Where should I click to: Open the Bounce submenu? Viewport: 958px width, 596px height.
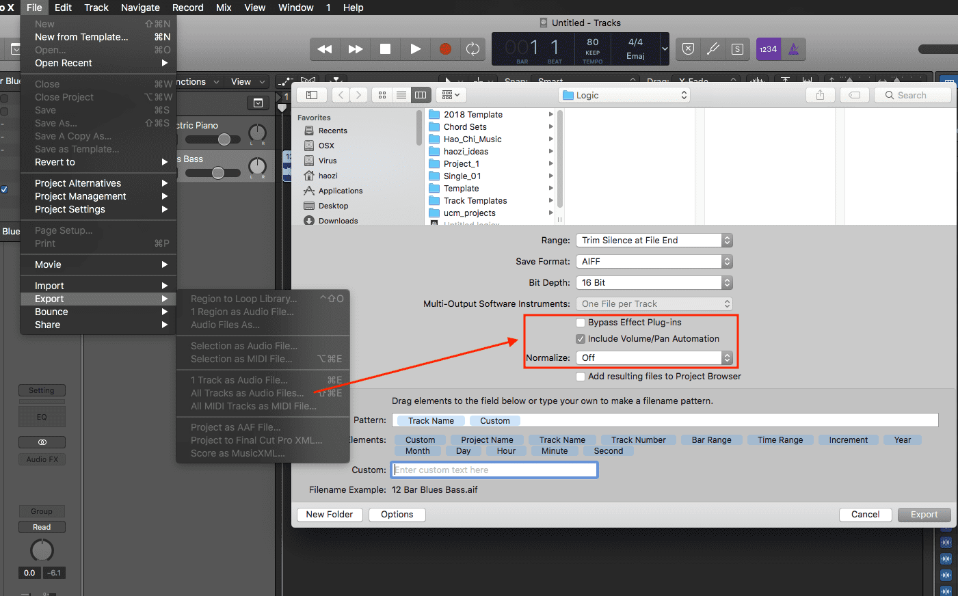51,312
